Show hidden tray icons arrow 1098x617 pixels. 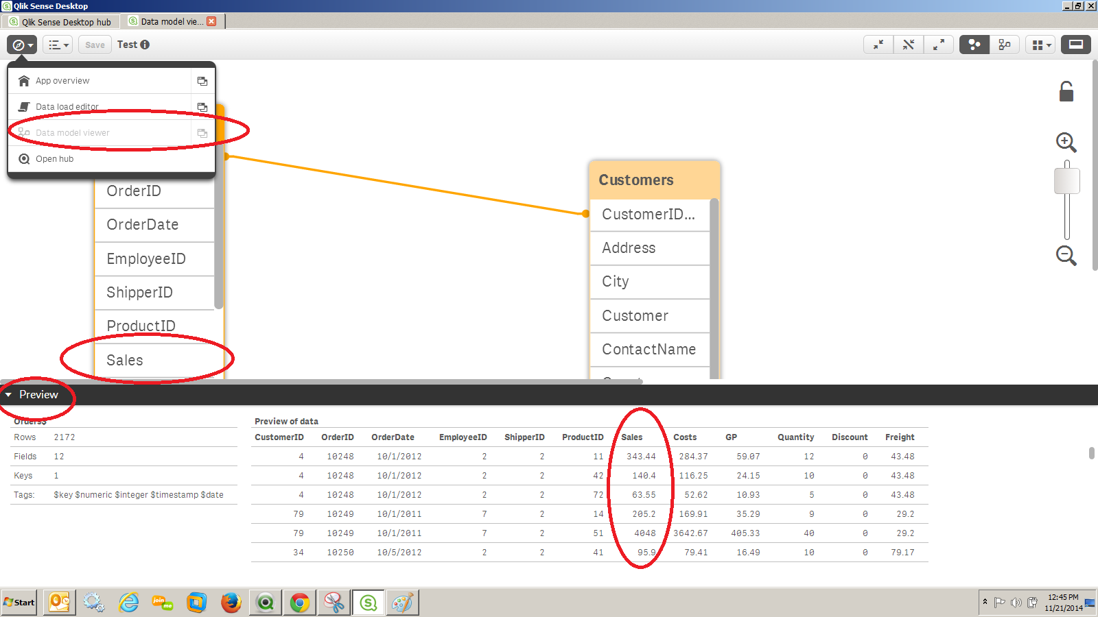[985, 602]
